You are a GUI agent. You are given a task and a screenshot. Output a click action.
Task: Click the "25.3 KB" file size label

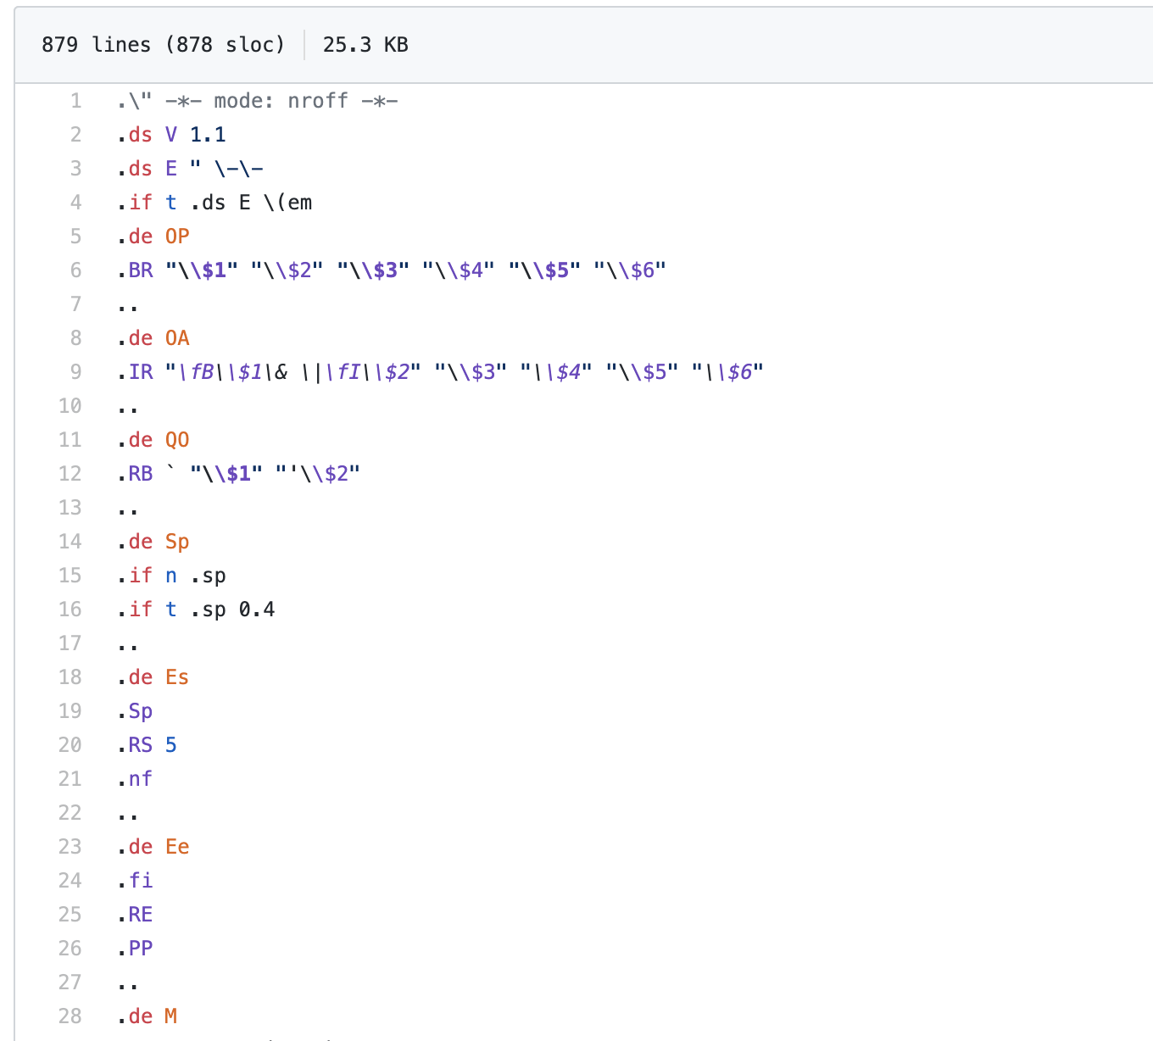[365, 44]
